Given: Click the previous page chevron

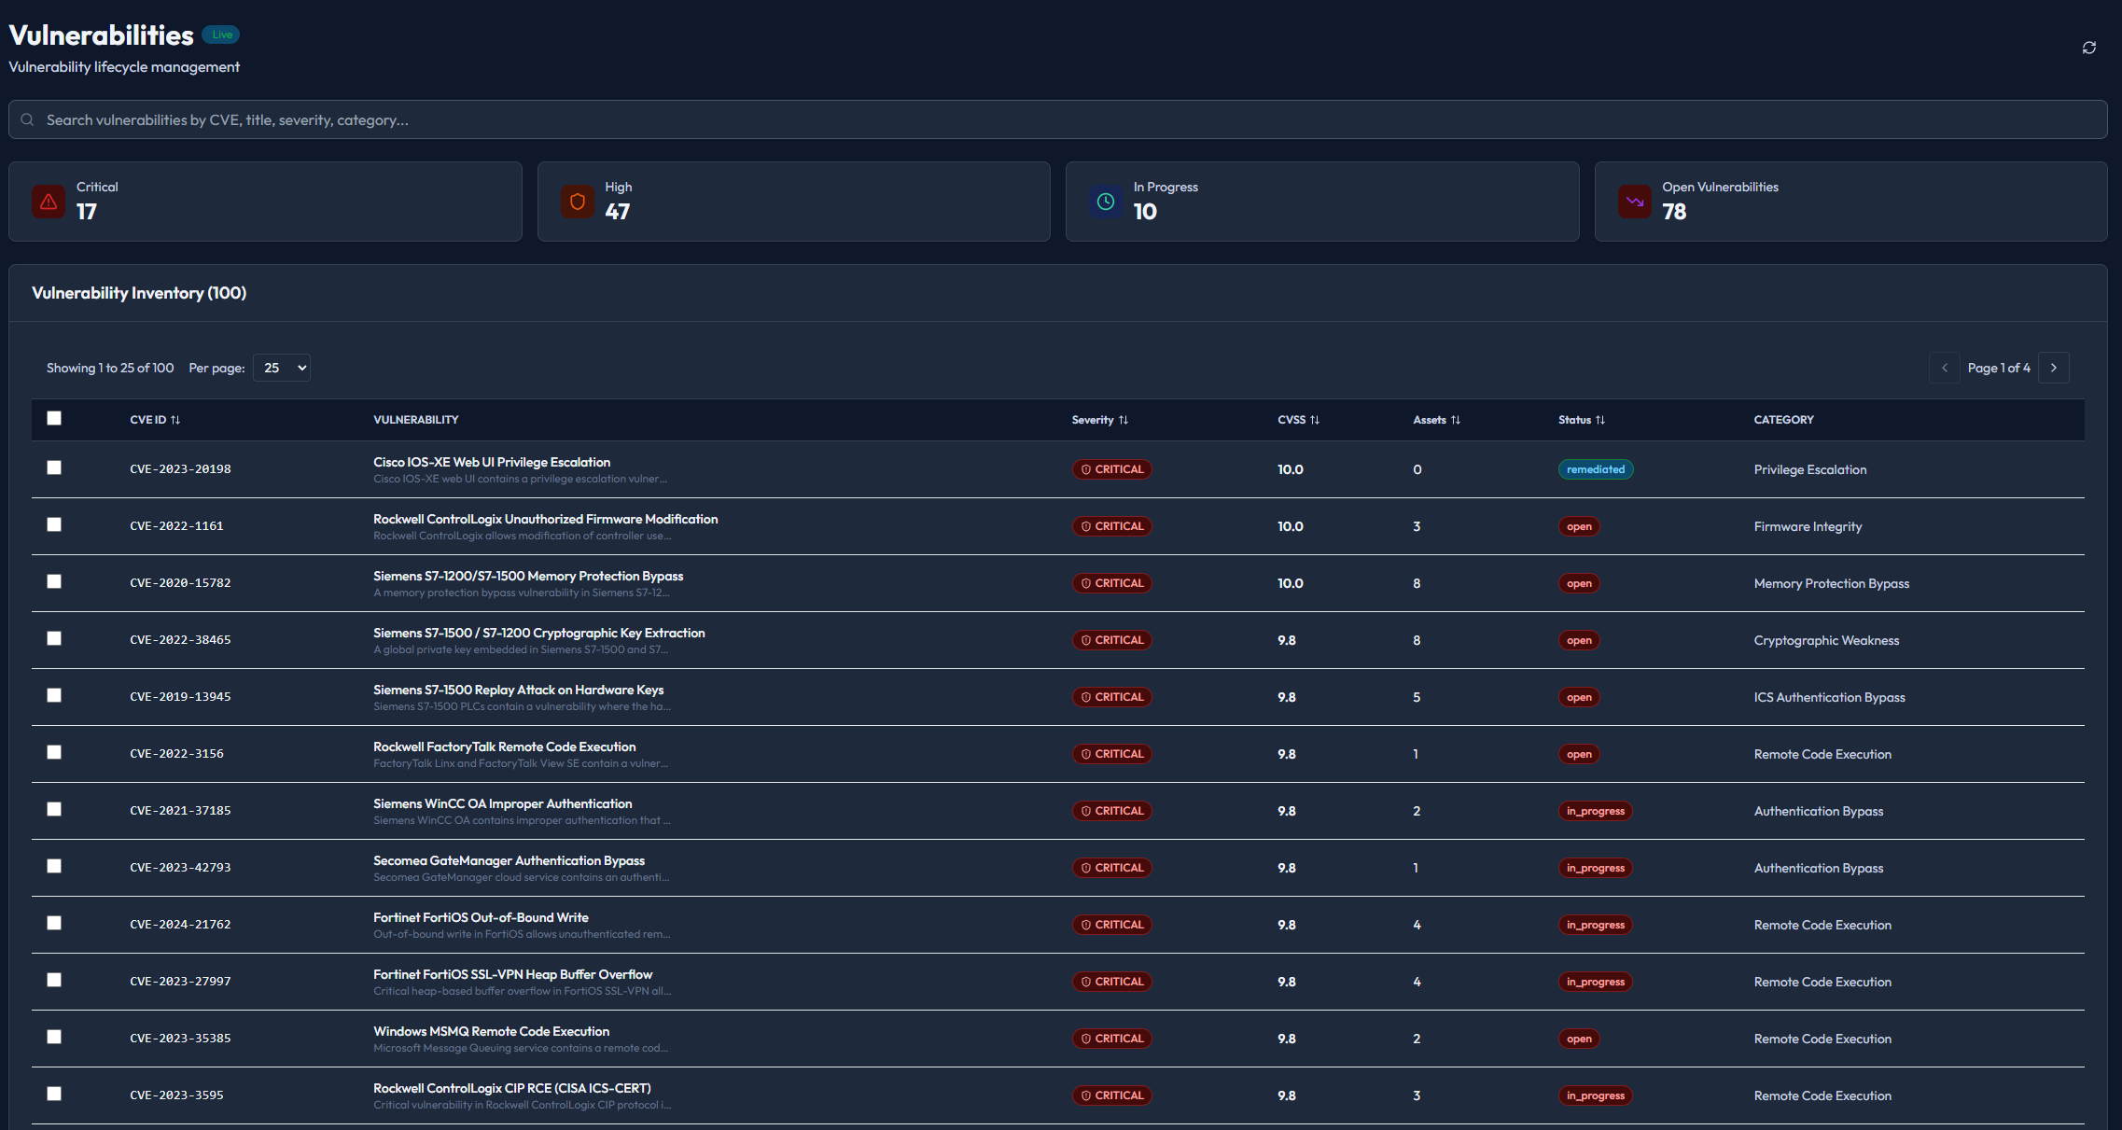Looking at the screenshot, I should click(x=1944, y=368).
